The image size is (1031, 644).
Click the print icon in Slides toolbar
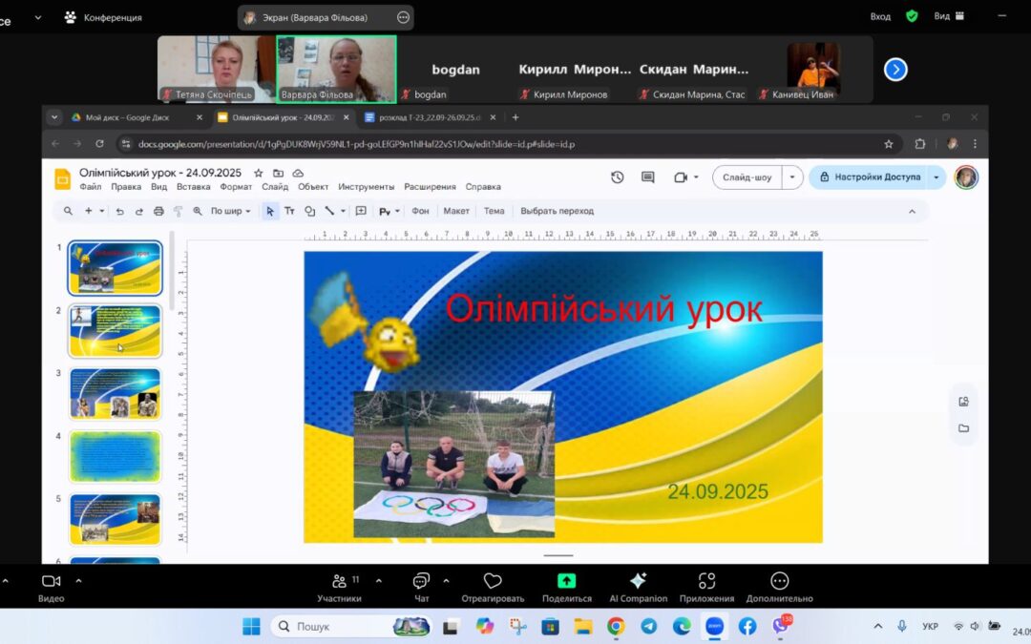click(158, 211)
